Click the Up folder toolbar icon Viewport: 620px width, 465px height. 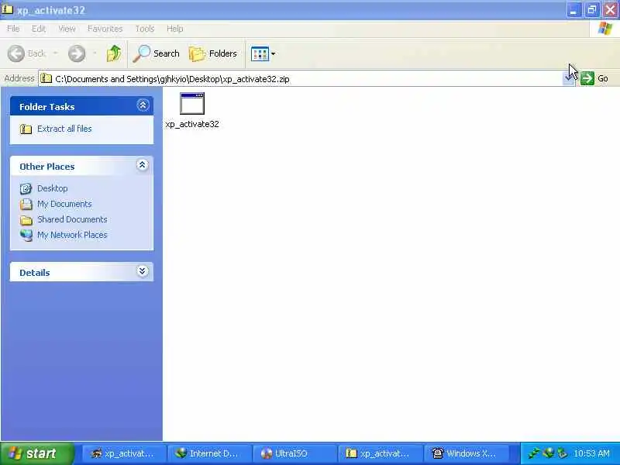coord(114,53)
